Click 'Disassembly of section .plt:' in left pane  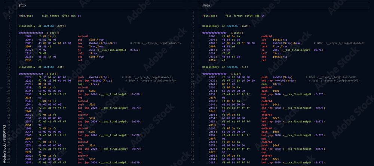click(42, 67)
